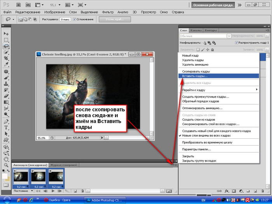Choose Вставить кадры… menu entry
Screen dimensions: 272x204
(x=219, y=76)
